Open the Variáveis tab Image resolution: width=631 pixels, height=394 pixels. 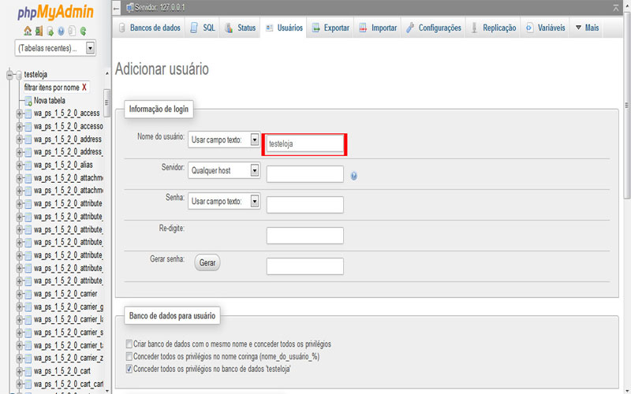pos(545,28)
